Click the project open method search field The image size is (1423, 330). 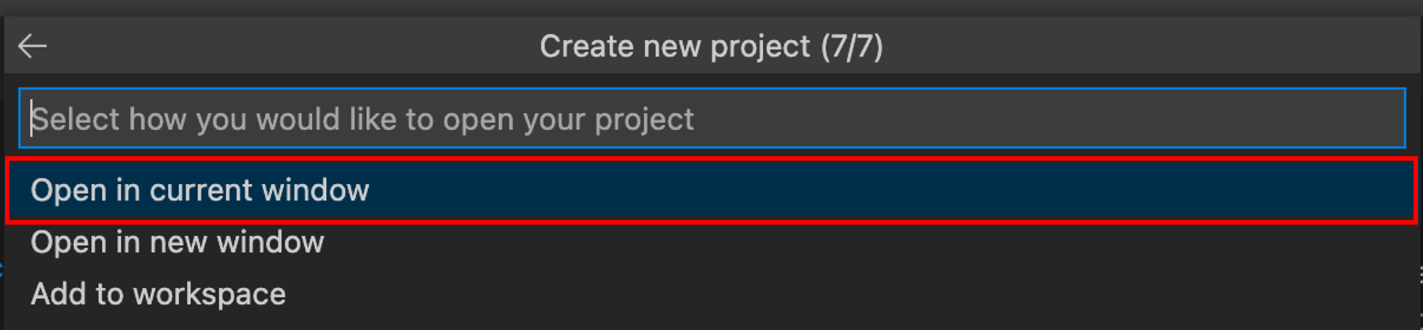point(711,118)
